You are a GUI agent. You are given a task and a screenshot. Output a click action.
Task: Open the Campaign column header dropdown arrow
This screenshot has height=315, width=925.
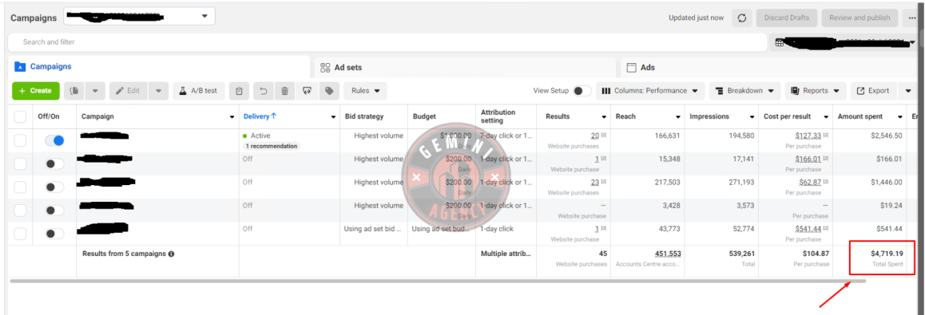[x=232, y=117]
